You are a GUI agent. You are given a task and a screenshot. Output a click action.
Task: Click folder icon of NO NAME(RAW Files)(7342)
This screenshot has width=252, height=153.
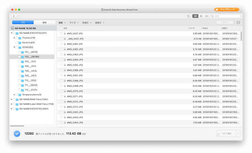(17, 100)
